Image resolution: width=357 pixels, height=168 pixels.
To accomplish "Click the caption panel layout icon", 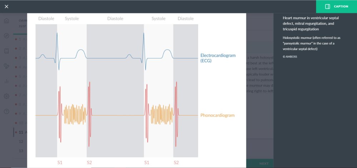I will pyautogui.click(x=328, y=6).
